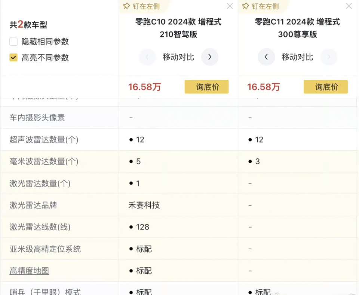Open the 零跑C10 2024款 增程式 model title
359x295 pixels.
click(x=178, y=28)
